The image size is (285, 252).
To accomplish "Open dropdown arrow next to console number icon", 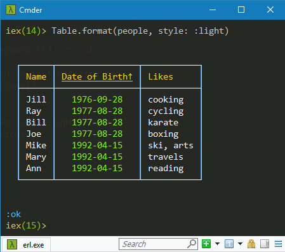I will click(240, 244).
